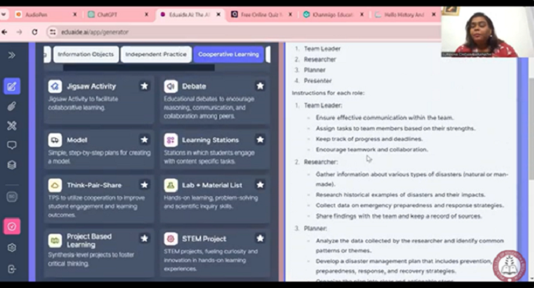Reload the page with the refresh icon
The height and width of the screenshot is (288, 534).
[35, 32]
